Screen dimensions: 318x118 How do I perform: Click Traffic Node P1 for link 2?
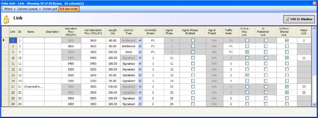[x=231, y=46]
